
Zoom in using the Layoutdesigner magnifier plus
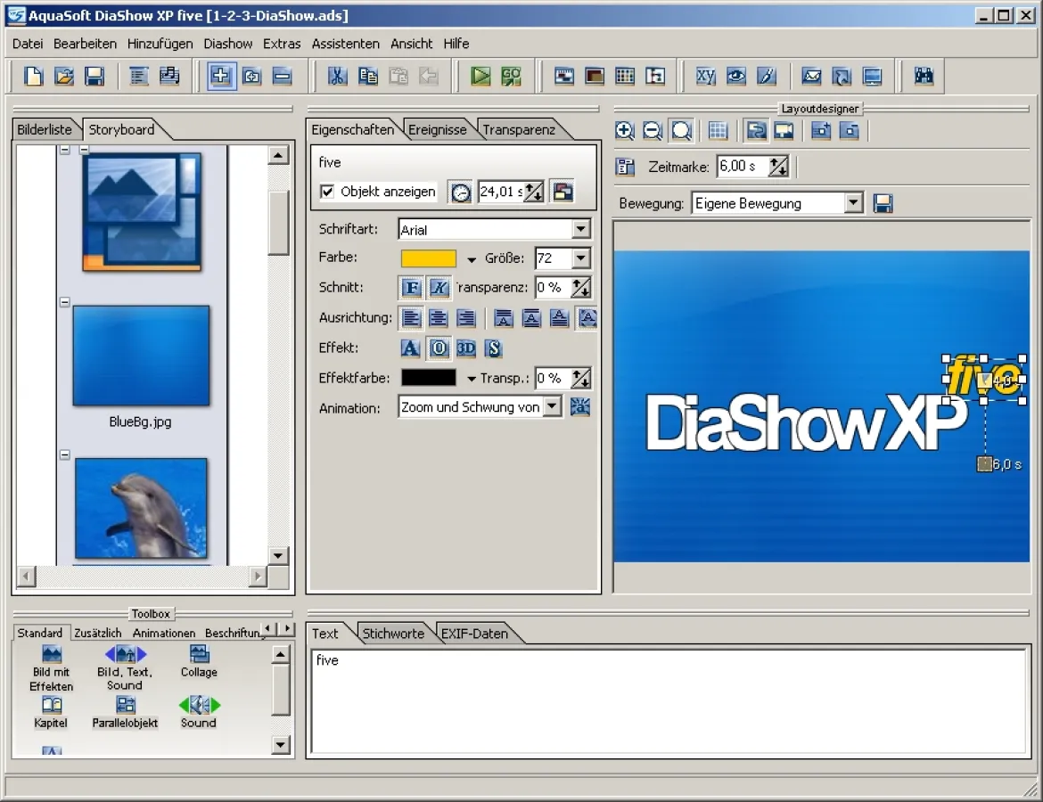point(625,131)
